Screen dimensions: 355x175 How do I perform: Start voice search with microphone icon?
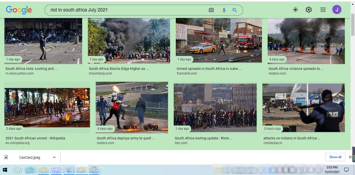click(224, 10)
